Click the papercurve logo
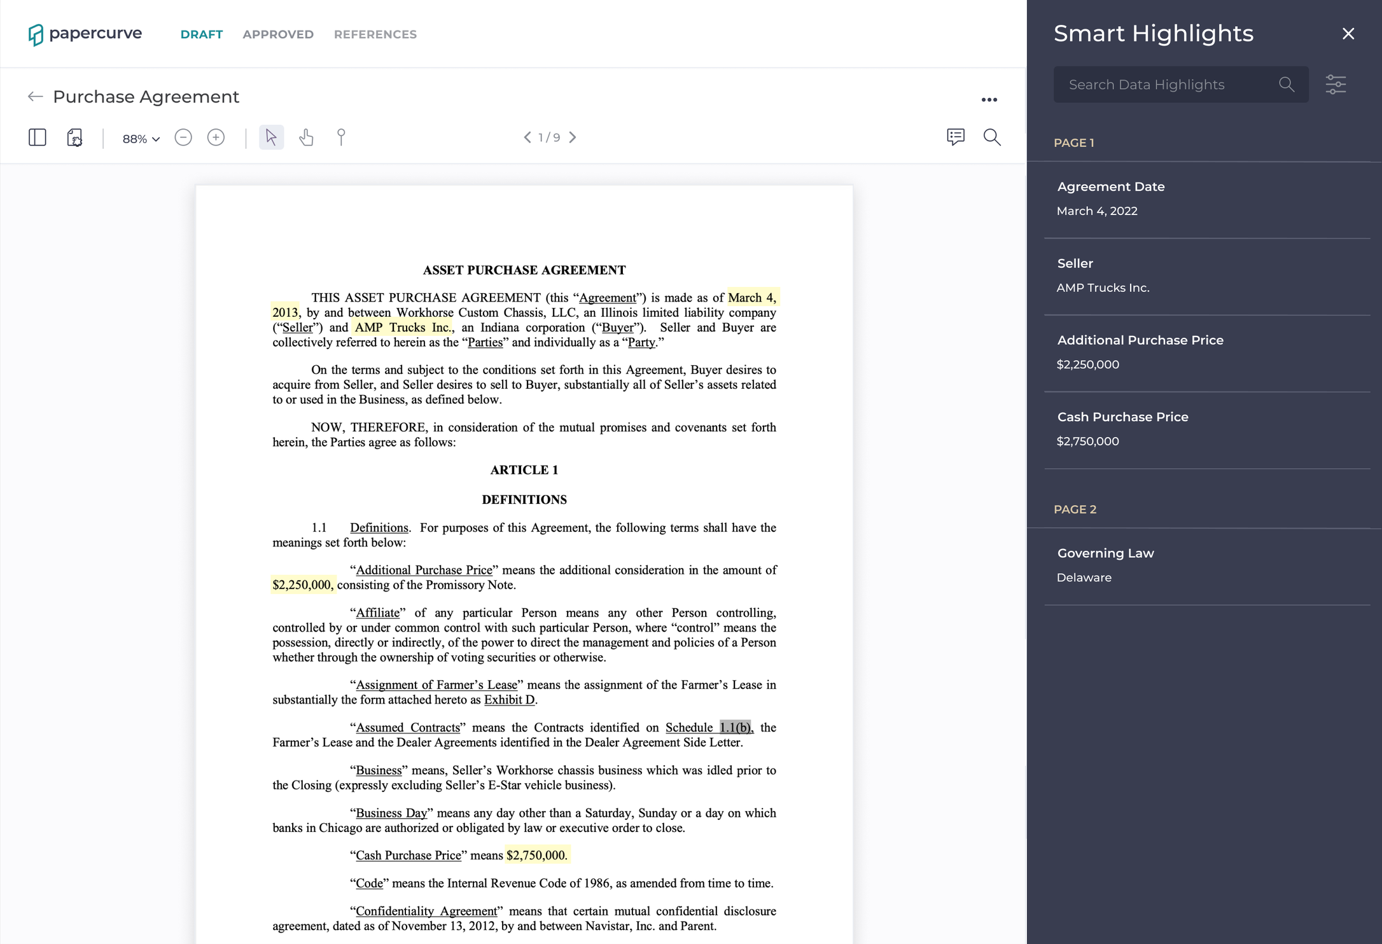This screenshot has height=944, width=1382. click(x=85, y=34)
